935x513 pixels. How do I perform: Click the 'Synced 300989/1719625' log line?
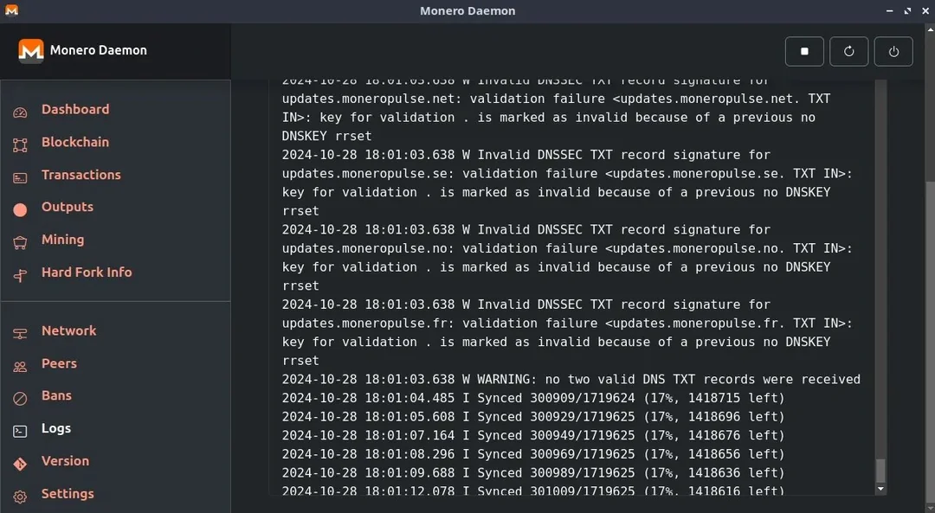click(x=533, y=472)
